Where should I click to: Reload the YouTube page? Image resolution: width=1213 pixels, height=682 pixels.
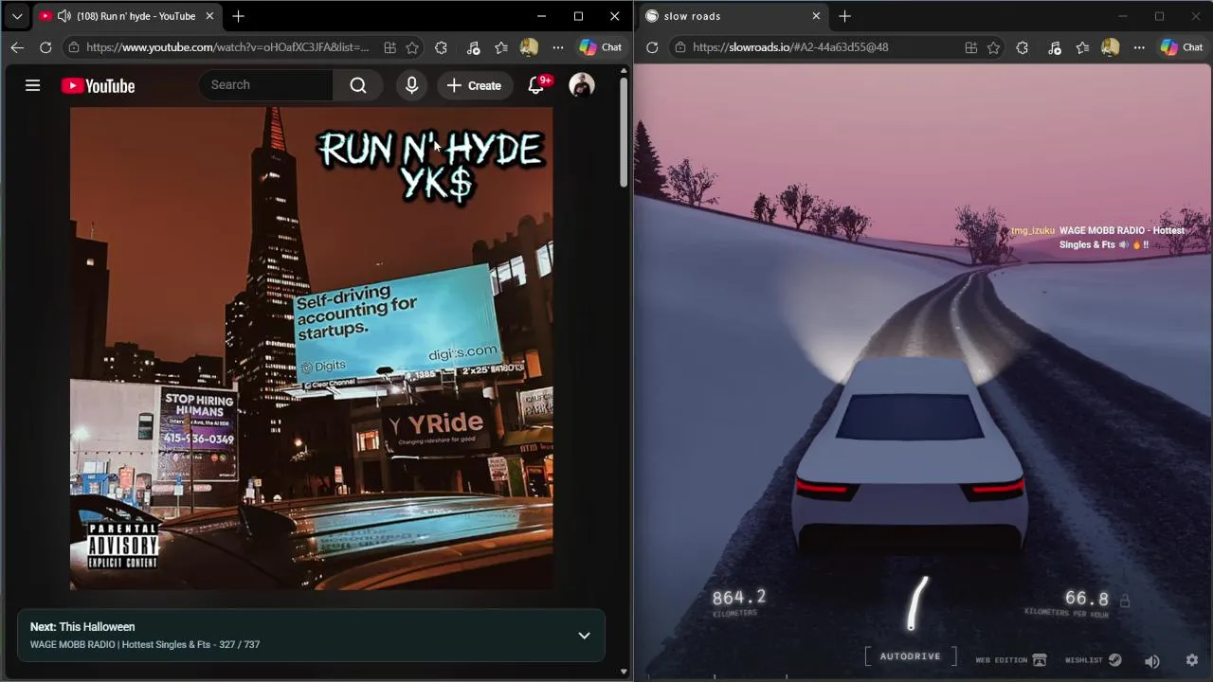pos(45,47)
